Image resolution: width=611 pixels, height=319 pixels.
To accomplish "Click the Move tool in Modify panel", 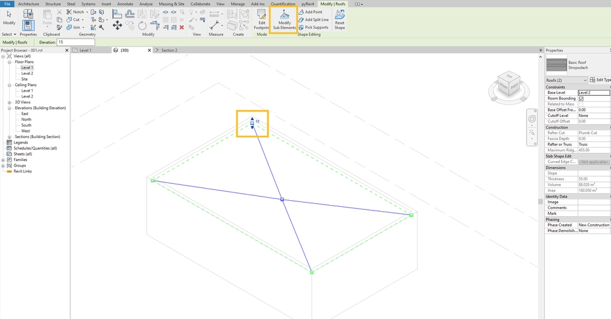I will [x=117, y=25].
